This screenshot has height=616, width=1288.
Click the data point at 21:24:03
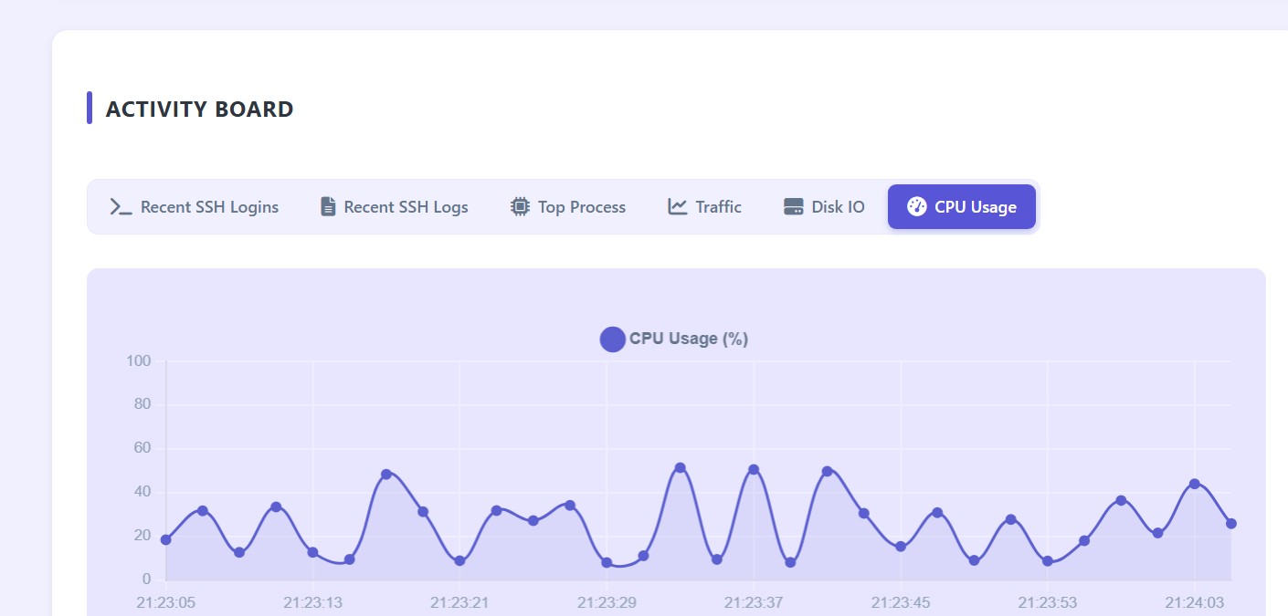tap(1194, 484)
